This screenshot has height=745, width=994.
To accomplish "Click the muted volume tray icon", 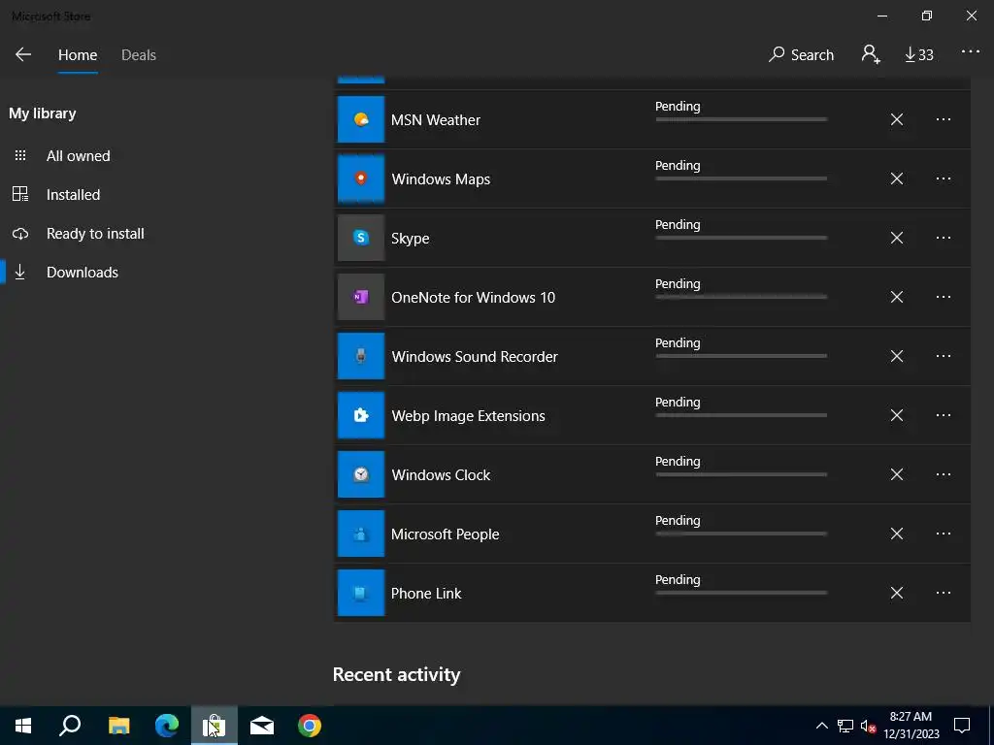I will (868, 726).
